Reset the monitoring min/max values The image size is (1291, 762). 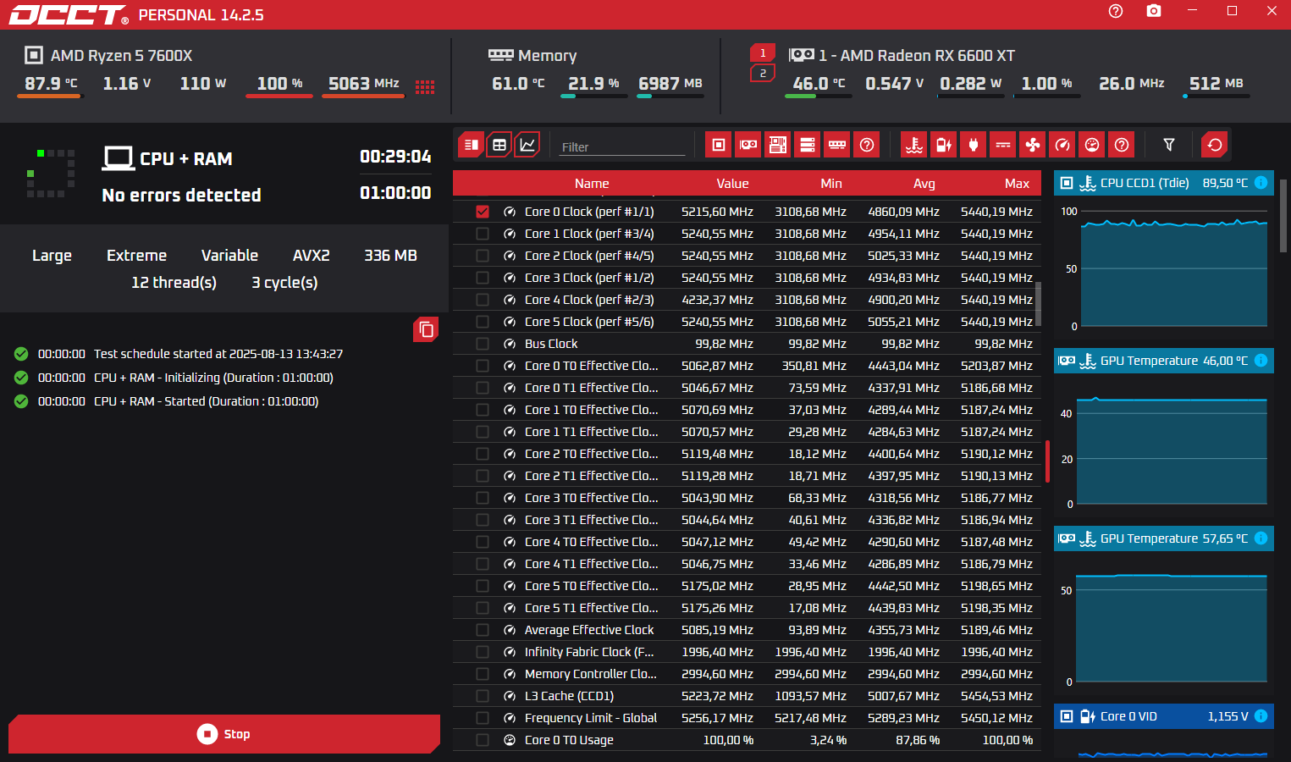[1215, 145]
